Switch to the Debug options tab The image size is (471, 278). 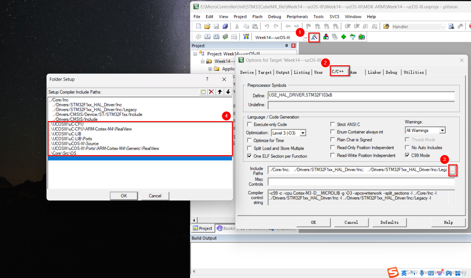[391, 72]
